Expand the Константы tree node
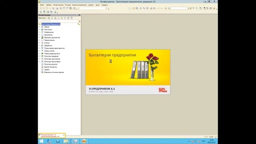The height and width of the screenshot is (144, 256). click(x=40, y=30)
